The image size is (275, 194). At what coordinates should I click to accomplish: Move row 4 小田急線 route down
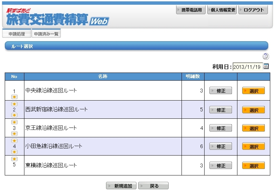coord(14,152)
